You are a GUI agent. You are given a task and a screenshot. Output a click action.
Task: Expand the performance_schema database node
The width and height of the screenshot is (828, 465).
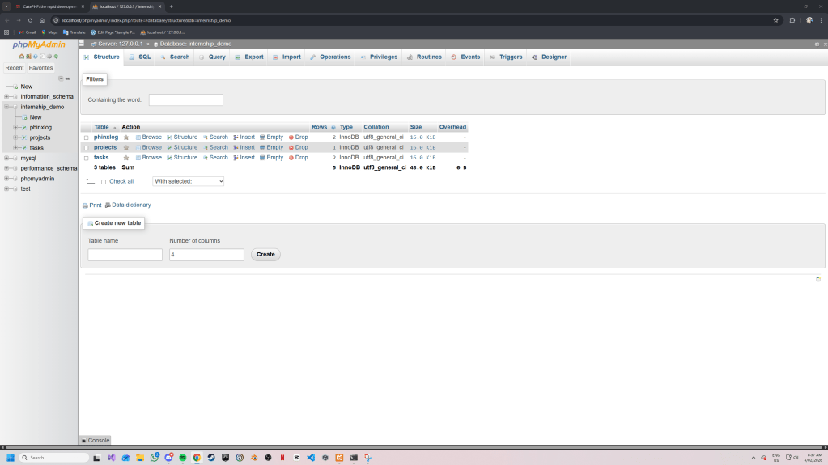(6, 168)
